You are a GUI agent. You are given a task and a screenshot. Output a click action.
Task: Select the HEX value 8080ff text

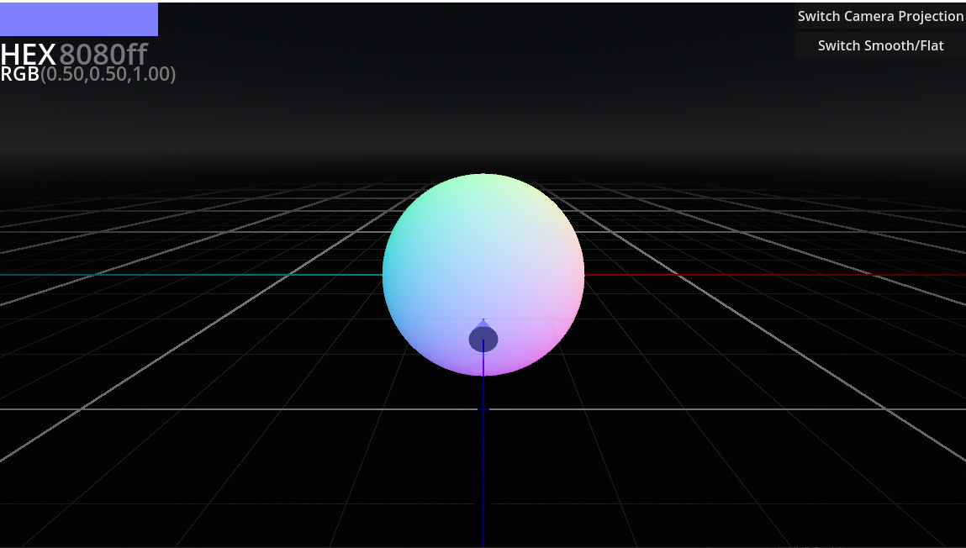pyautogui.click(x=103, y=54)
